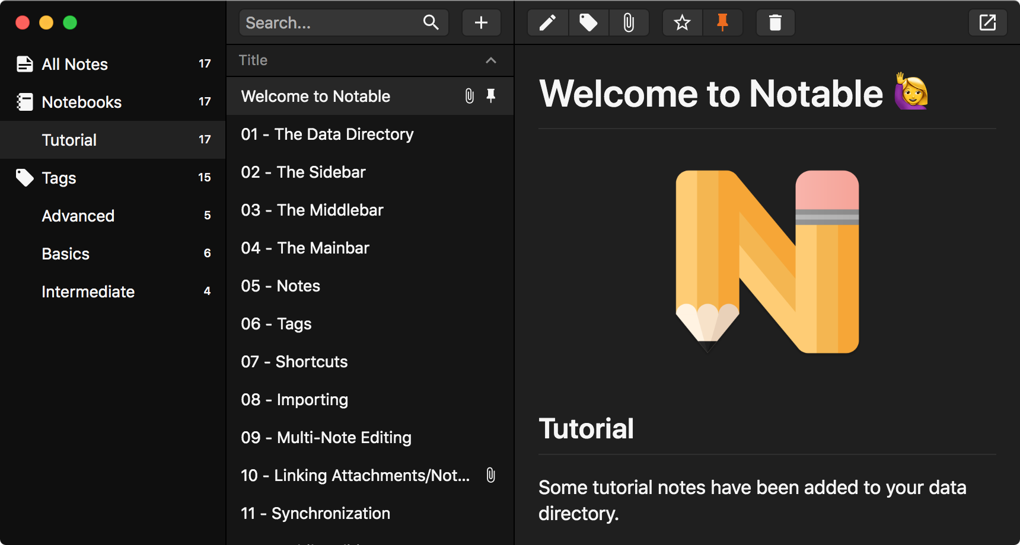
Task: Open note 09 - Multi-Note Editing
Action: coord(370,437)
